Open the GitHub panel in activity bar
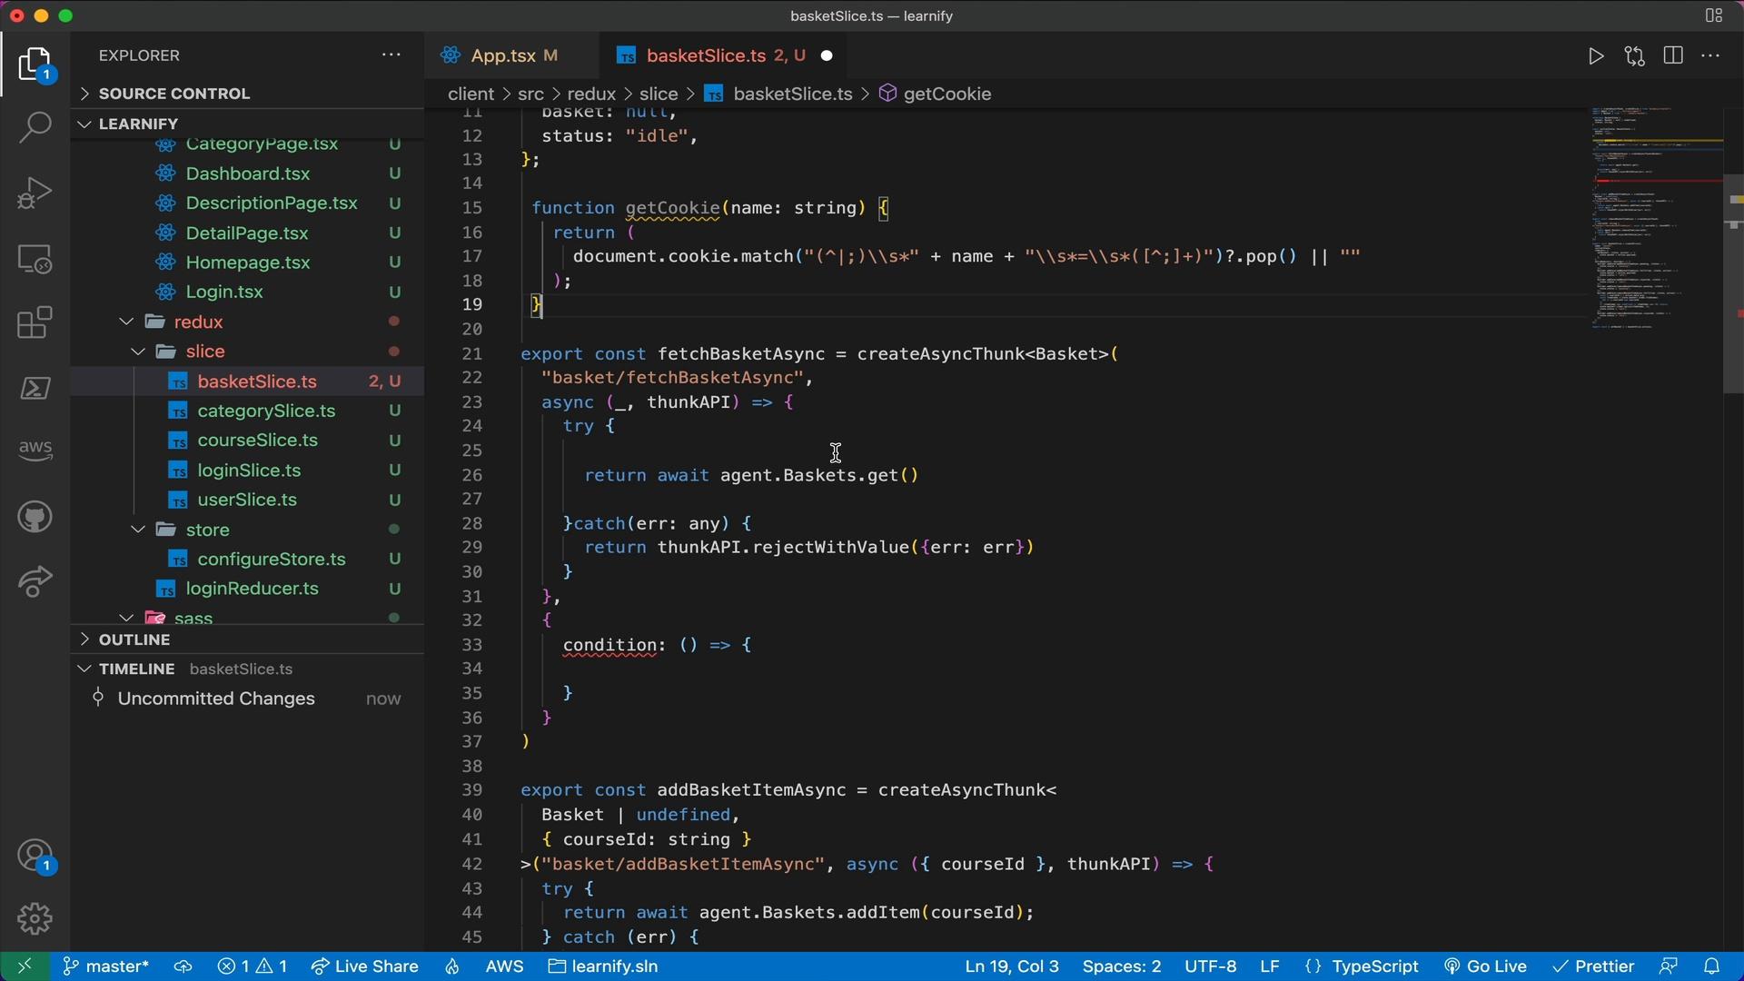 (x=35, y=518)
